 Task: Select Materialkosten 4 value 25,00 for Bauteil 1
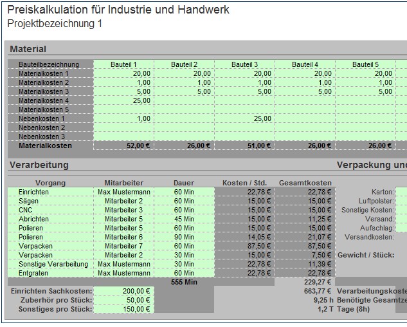coord(123,100)
